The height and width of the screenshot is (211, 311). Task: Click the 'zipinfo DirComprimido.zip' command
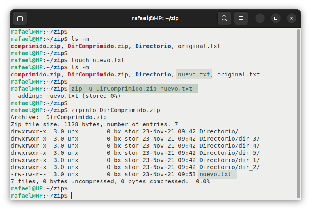point(116,110)
